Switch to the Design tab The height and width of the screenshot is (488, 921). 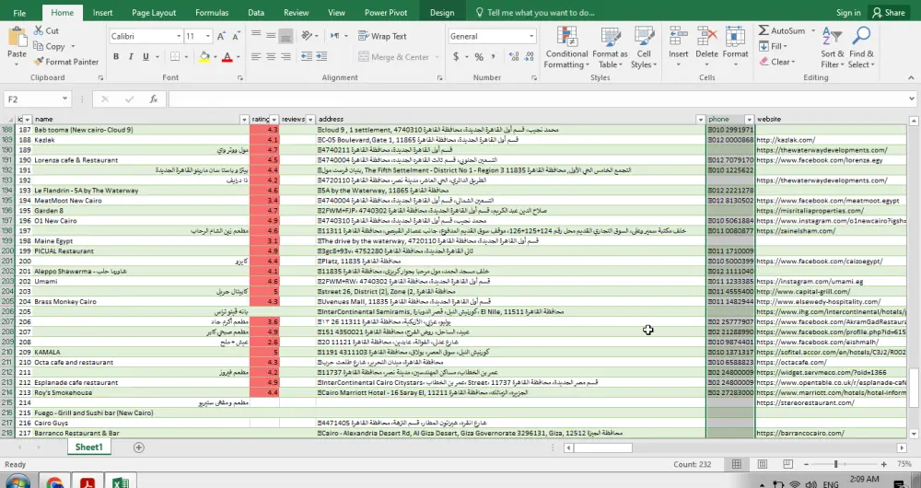tap(442, 12)
